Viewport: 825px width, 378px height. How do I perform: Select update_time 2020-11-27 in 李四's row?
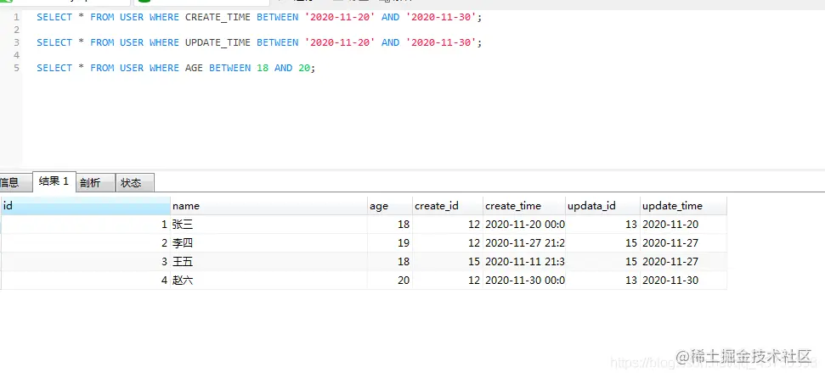[x=683, y=243]
